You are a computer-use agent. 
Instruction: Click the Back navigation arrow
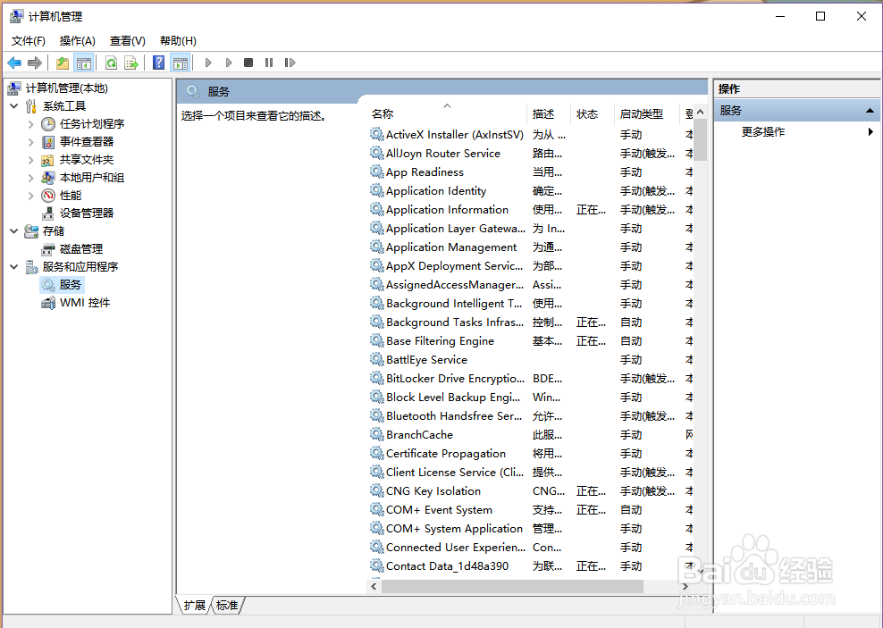coord(14,62)
